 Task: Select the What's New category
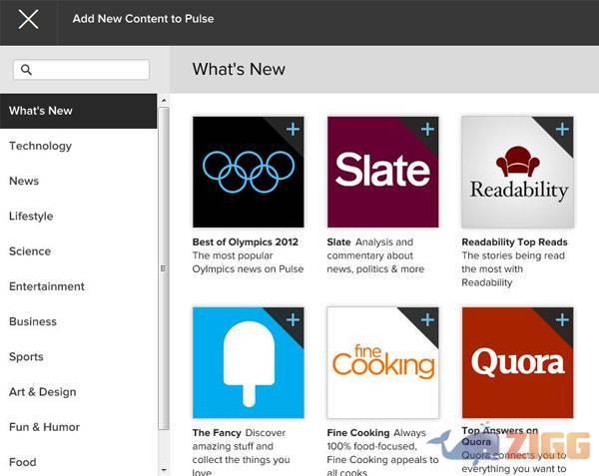tap(78, 111)
